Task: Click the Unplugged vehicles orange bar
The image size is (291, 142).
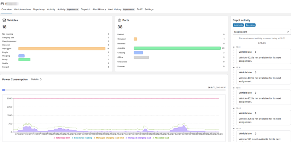Action: coord(62,49)
